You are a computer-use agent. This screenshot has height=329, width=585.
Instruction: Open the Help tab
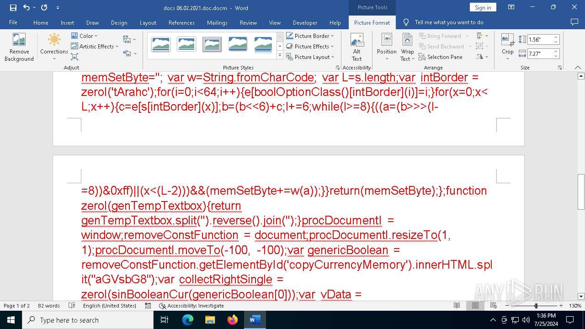point(335,22)
